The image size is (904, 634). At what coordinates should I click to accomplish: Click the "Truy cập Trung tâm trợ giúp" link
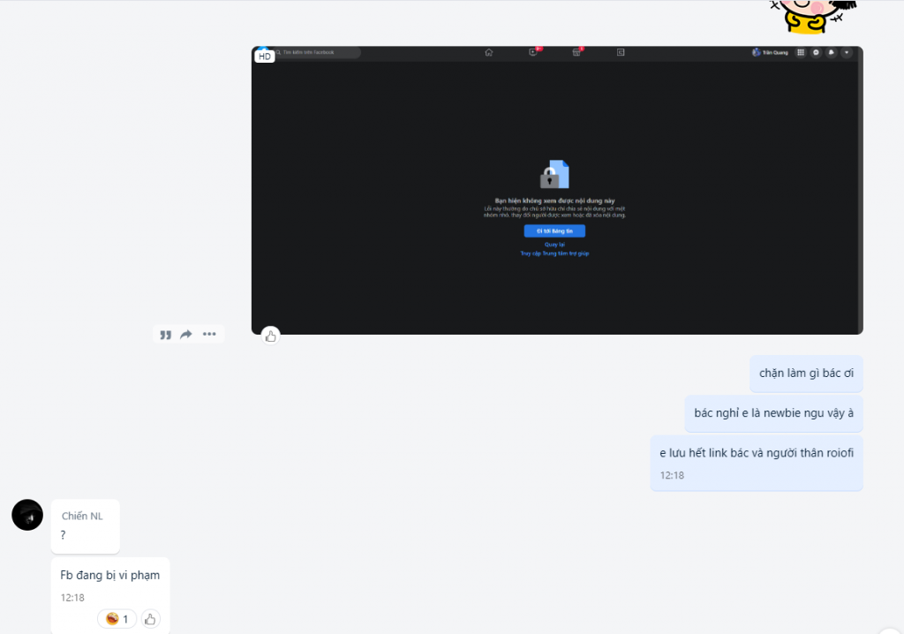click(x=554, y=253)
